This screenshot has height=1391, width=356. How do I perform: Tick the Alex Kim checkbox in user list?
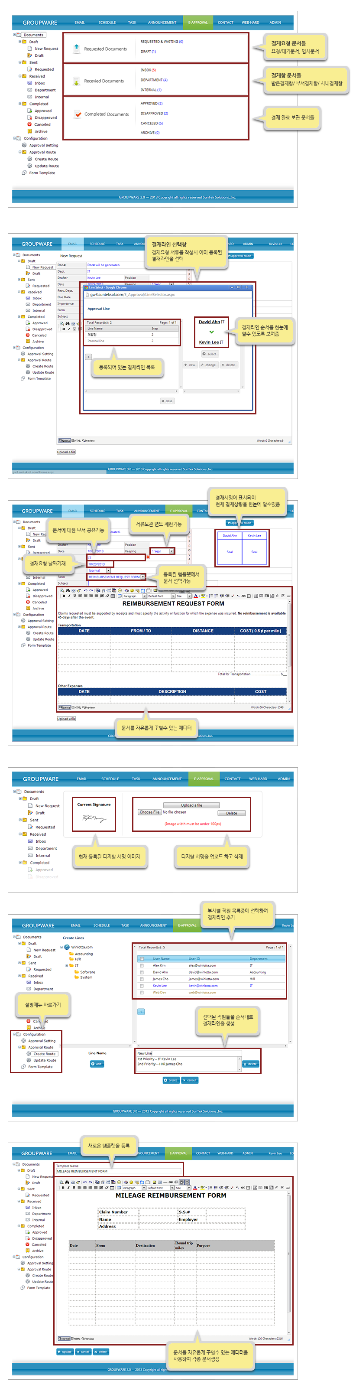pos(142,965)
